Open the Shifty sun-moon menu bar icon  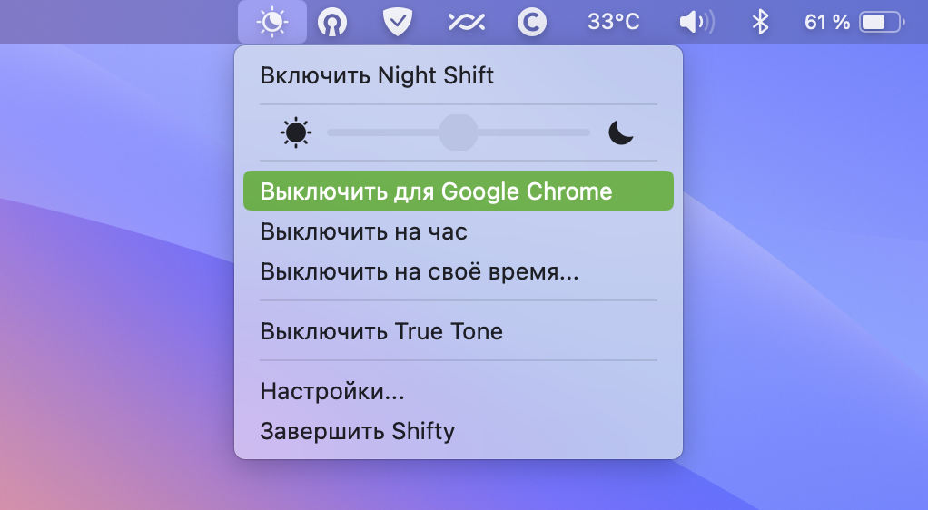272,22
